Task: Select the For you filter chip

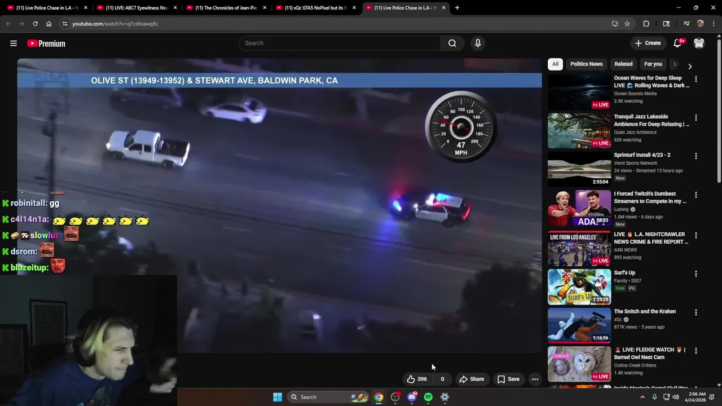Action: click(653, 64)
